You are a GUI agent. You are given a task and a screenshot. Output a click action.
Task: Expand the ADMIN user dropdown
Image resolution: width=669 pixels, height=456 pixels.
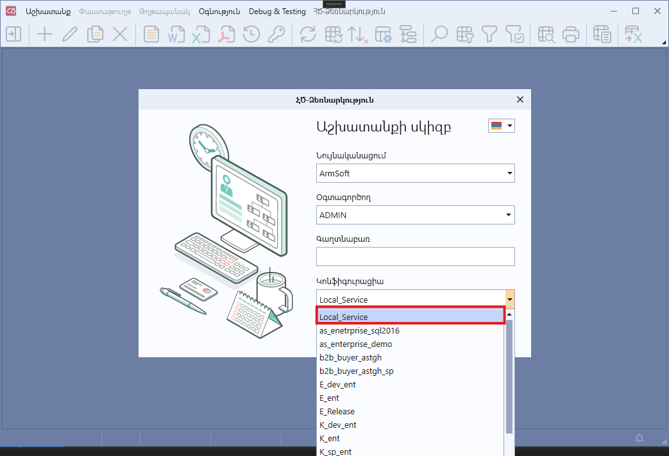(509, 215)
